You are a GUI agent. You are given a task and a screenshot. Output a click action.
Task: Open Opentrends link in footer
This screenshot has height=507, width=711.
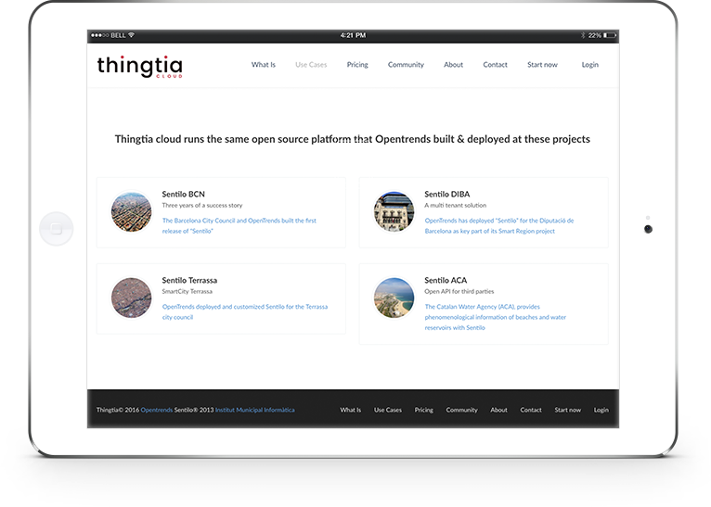pyautogui.click(x=157, y=410)
